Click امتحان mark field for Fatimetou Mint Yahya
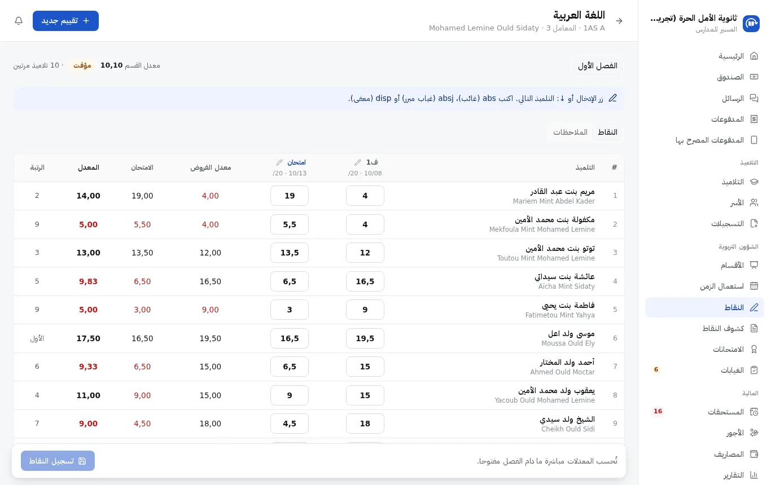The height and width of the screenshot is (485, 771). pos(290,310)
